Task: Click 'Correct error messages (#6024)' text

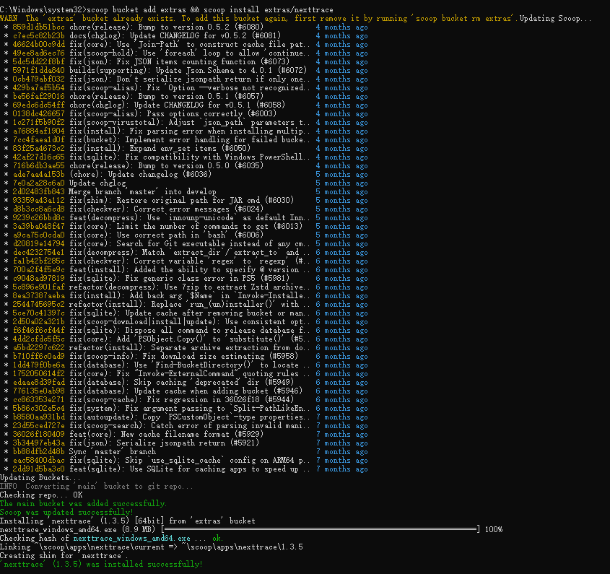Action: 199,209
